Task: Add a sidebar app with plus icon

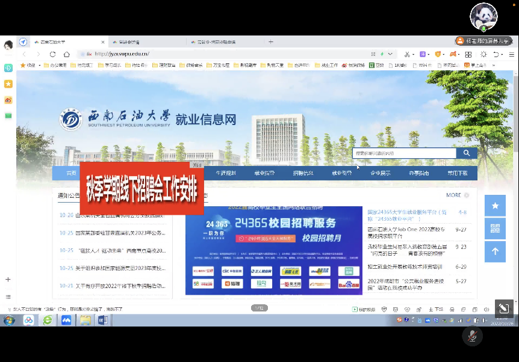Action: (x=8, y=280)
